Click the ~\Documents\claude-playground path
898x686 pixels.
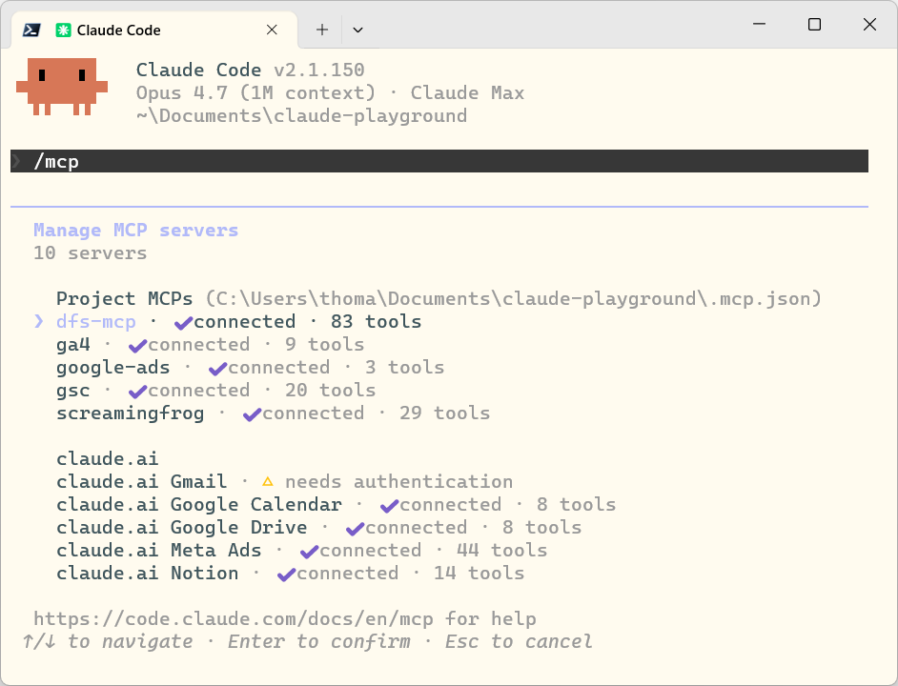(302, 115)
